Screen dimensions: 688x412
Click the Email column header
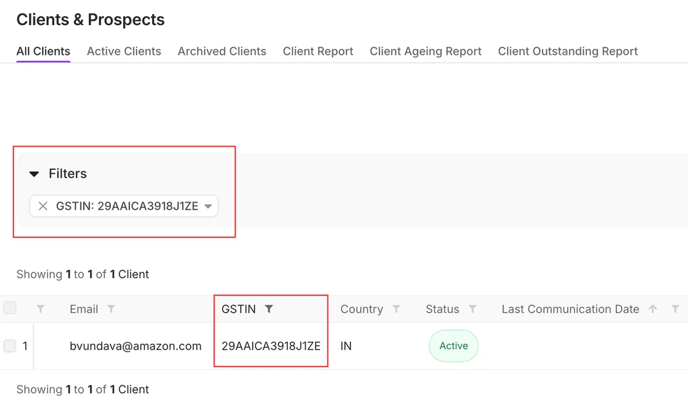[84, 309]
